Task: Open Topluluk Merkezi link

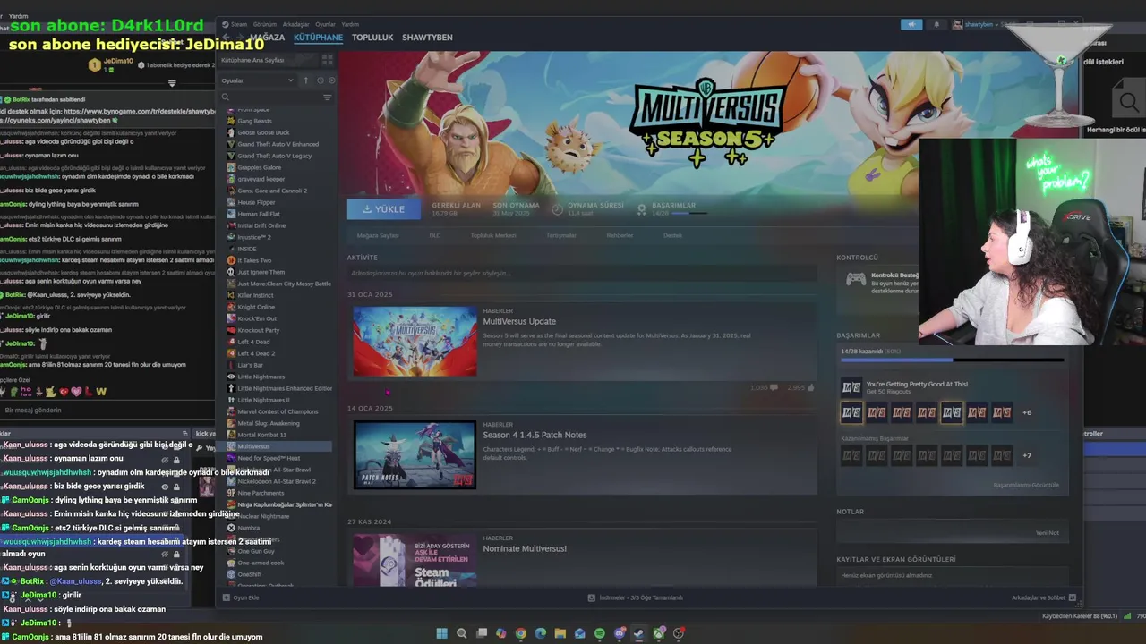Action: 493,235
